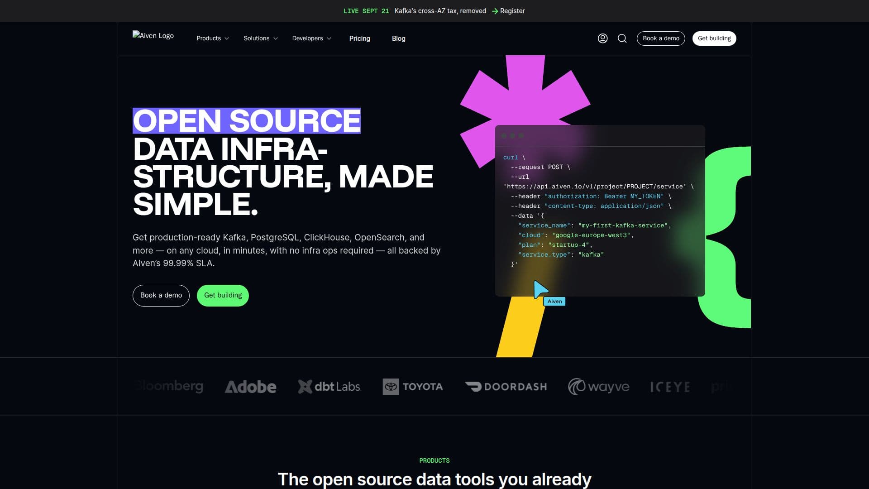Click the Aiven Logo image

(153, 35)
